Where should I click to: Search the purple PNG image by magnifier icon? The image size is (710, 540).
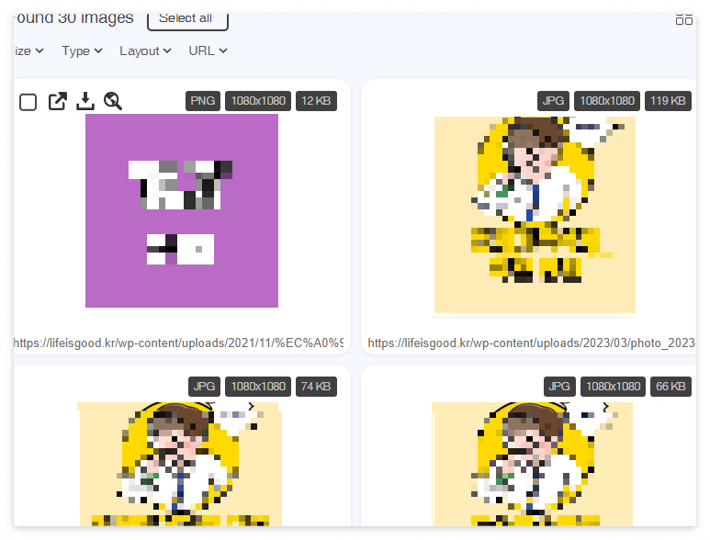tap(113, 101)
